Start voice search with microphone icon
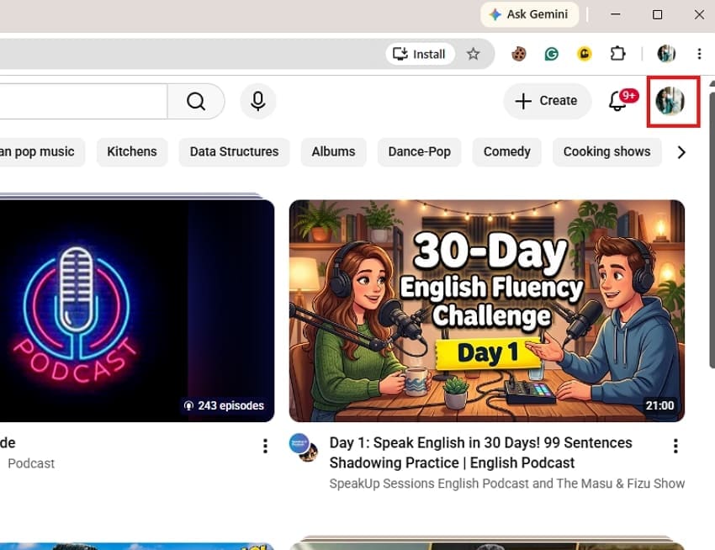The width and height of the screenshot is (715, 550). [x=258, y=101]
